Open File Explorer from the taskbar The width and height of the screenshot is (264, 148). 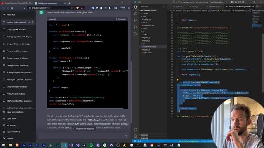(10, 145)
